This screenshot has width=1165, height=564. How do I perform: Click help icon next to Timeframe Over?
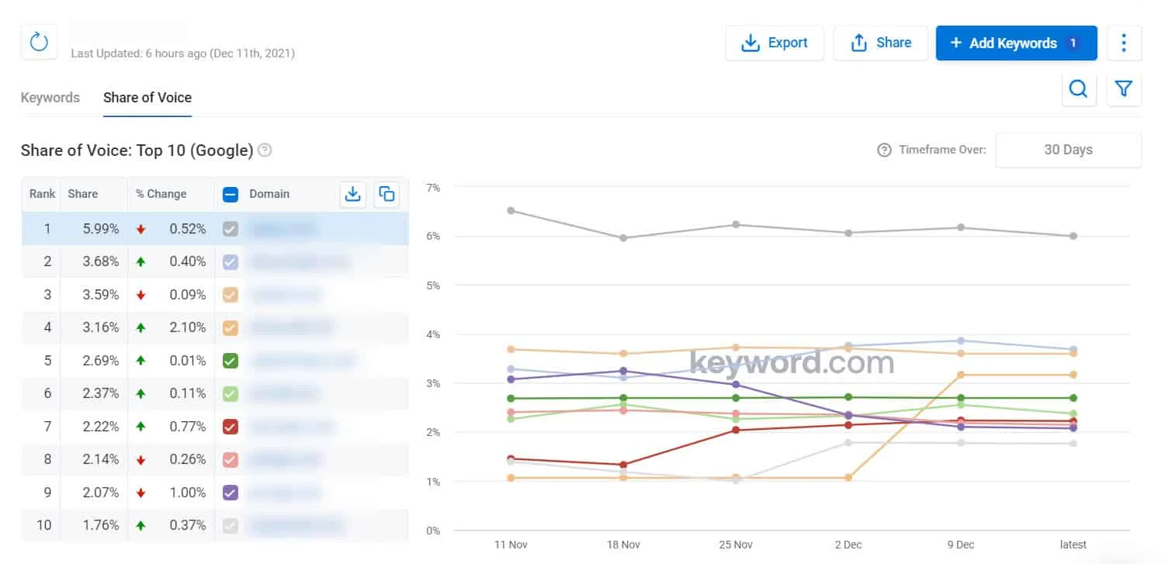click(884, 150)
